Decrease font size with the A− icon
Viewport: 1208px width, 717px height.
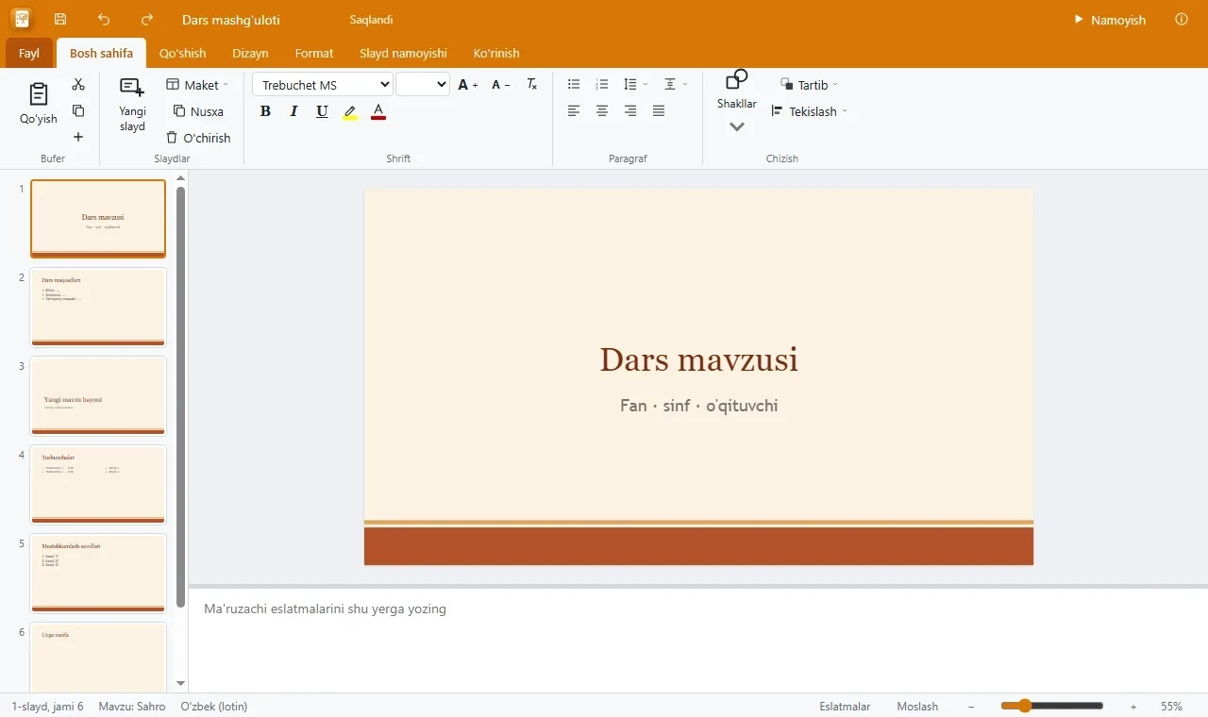point(501,85)
